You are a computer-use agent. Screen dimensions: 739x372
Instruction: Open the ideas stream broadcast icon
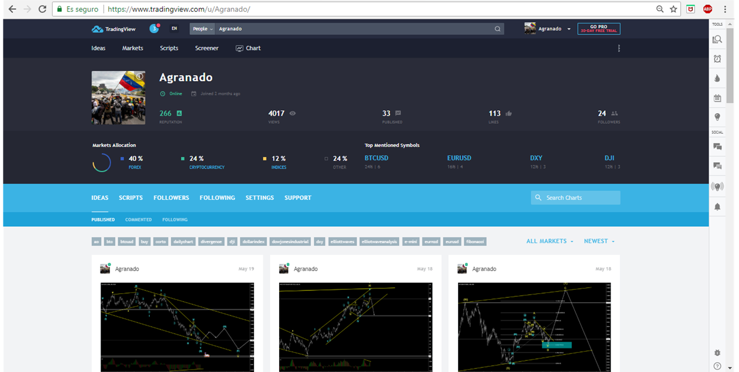point(717,187)
